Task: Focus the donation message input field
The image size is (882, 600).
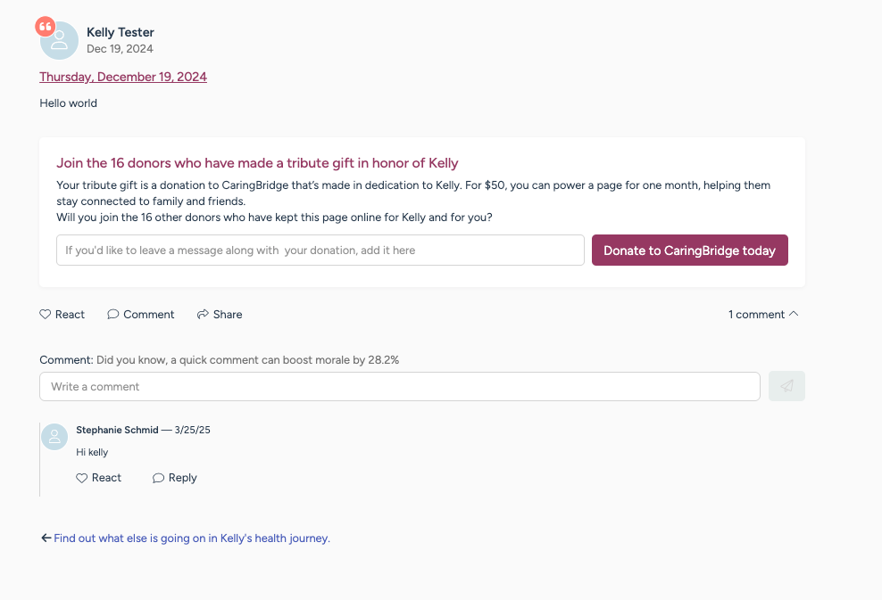Action: (320, 250)
